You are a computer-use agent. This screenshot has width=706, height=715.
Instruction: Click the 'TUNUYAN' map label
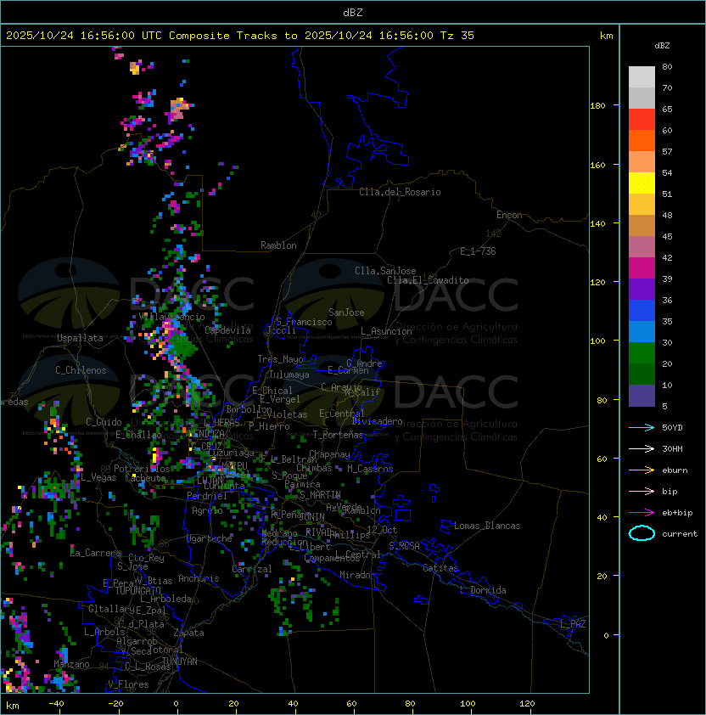click(180, 662)
